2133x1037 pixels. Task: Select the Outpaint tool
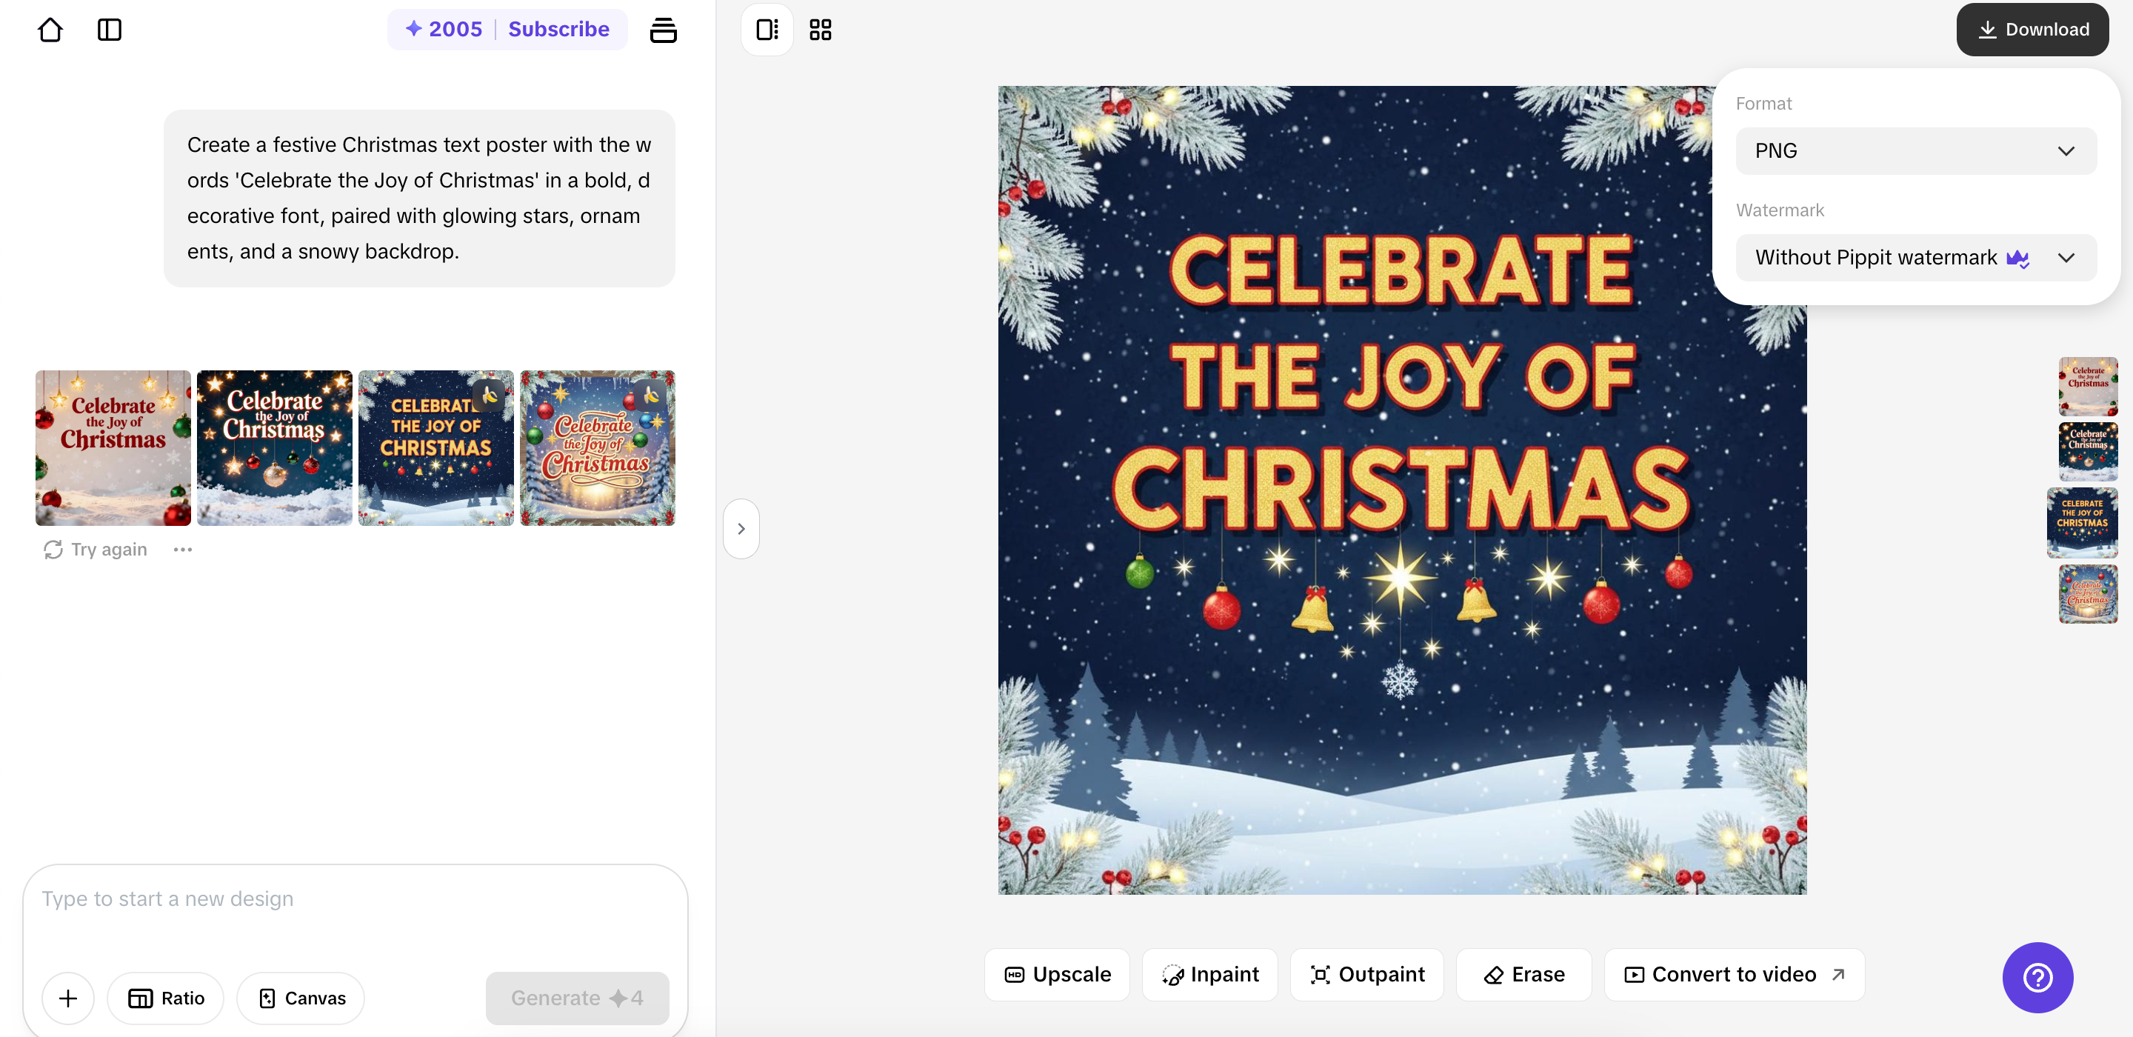pos(1367,975)
